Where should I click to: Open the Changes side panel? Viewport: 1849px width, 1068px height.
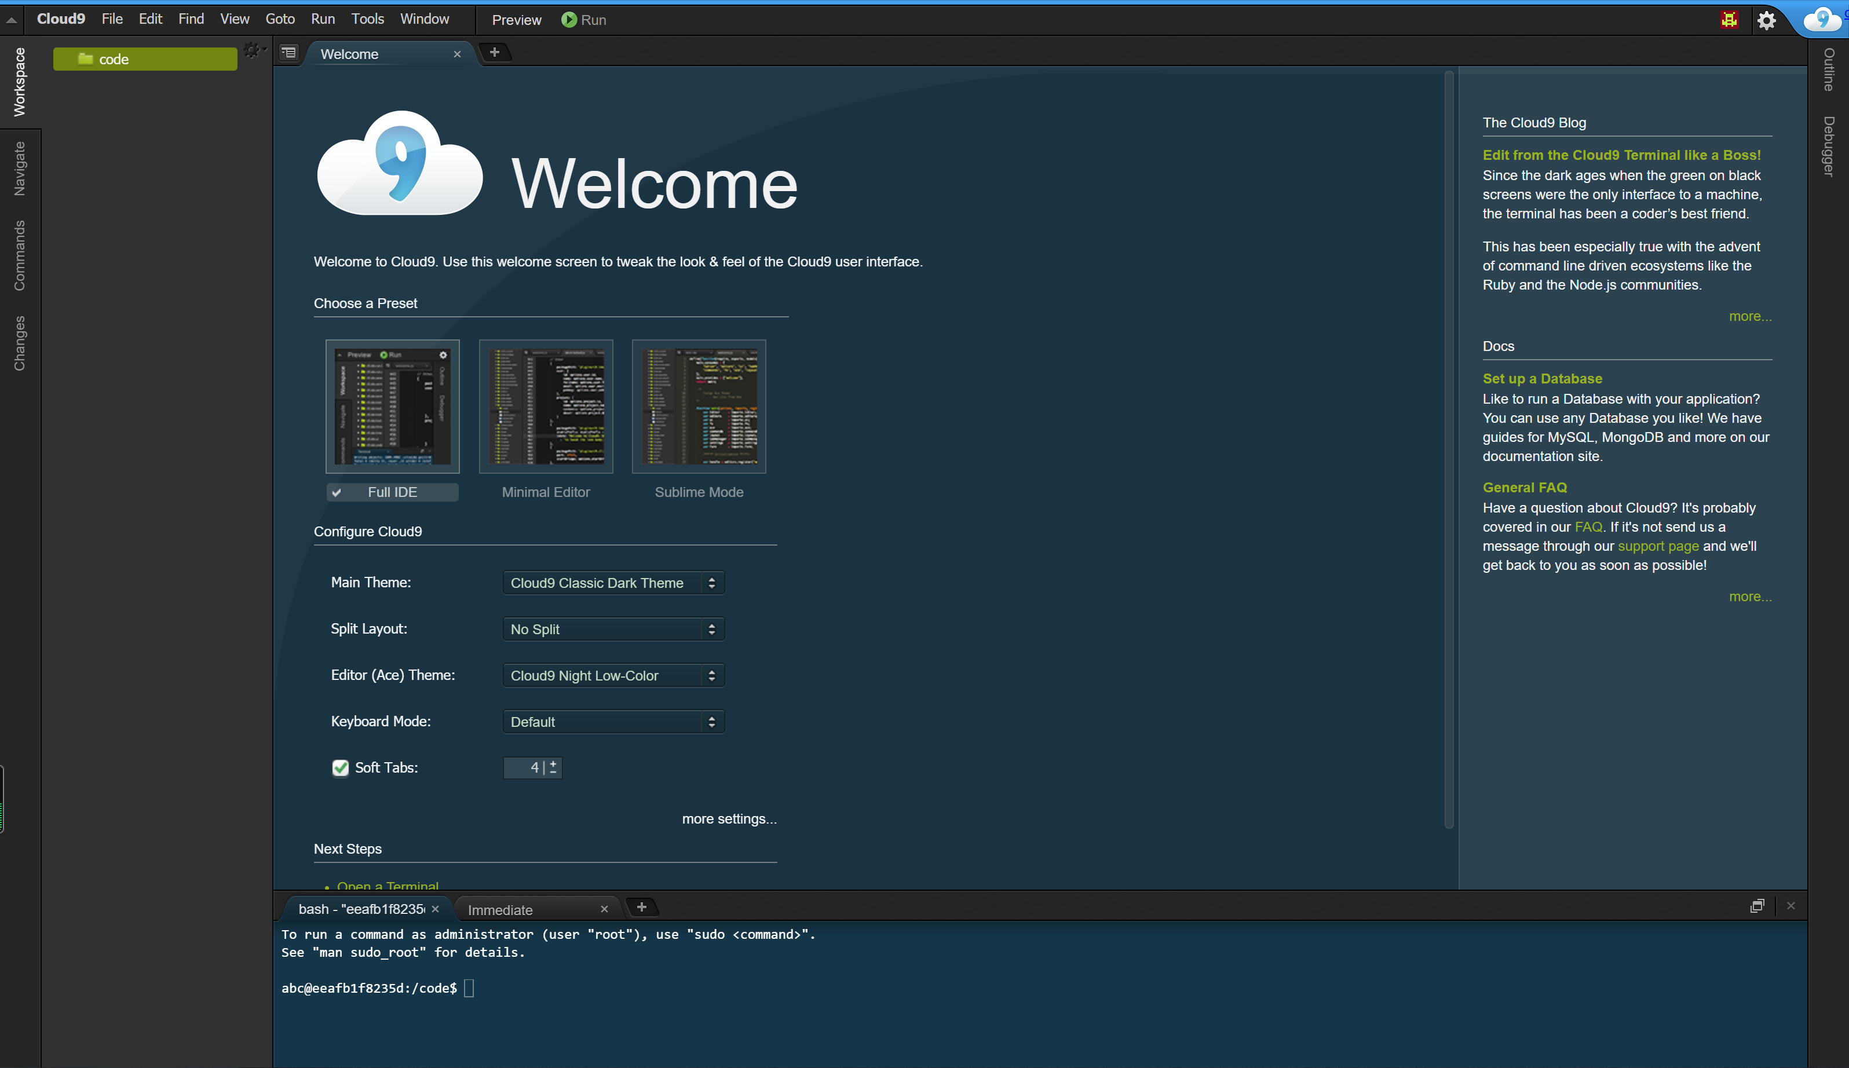pos(20,343)
